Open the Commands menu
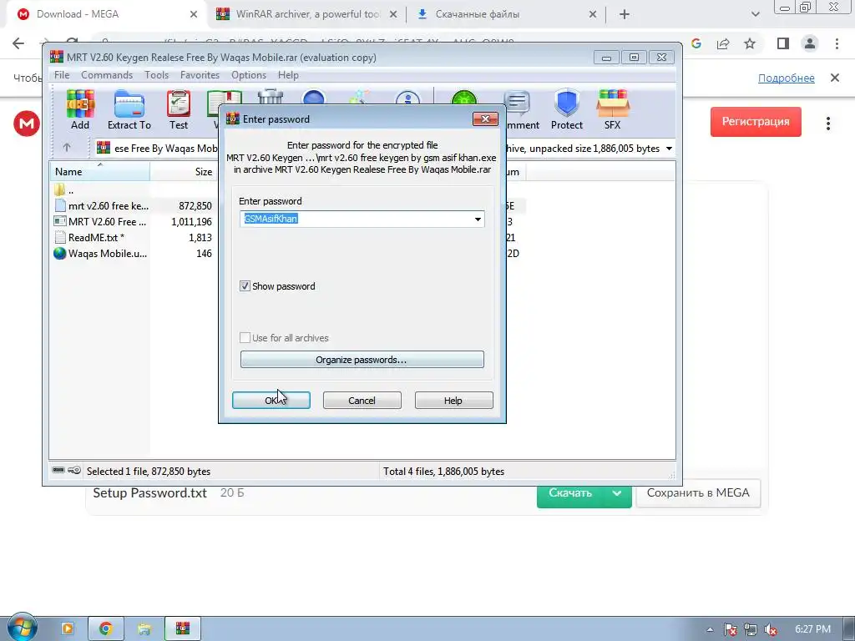This screenshot has width=855, height=641. pos(107,75)
